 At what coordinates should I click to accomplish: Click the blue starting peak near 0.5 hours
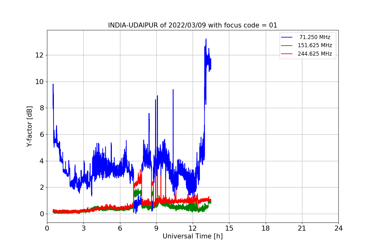[x=53, y=85]
